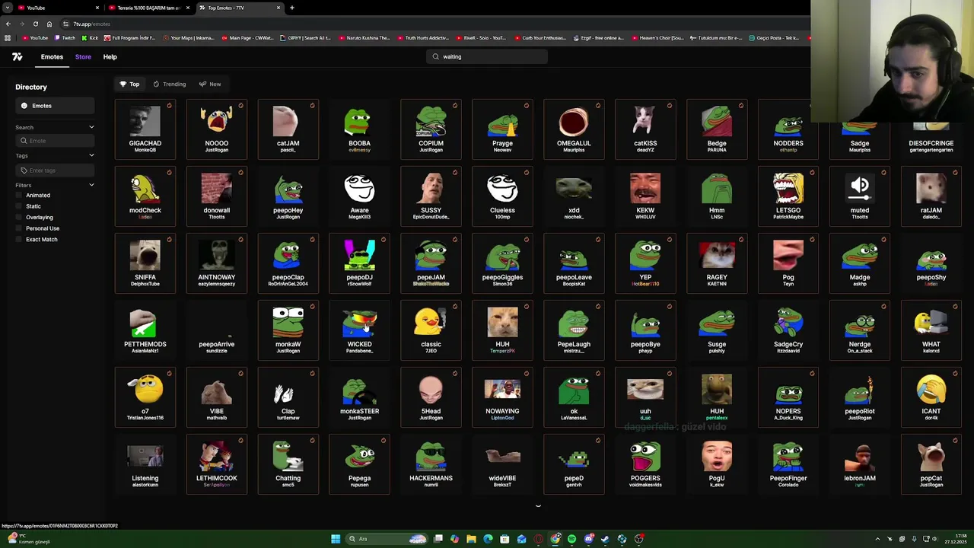
Task: Open the Kick bookmark
Action: 90,38
